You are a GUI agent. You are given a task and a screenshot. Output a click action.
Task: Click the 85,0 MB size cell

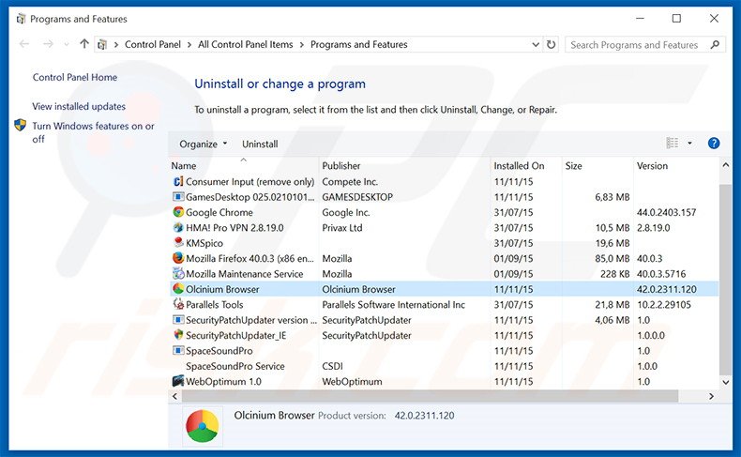point(612,258)
